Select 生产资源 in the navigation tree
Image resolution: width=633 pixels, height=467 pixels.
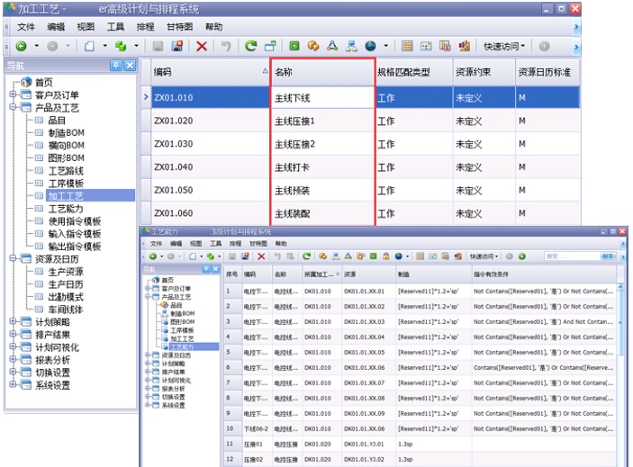click(x=66, y=272)
